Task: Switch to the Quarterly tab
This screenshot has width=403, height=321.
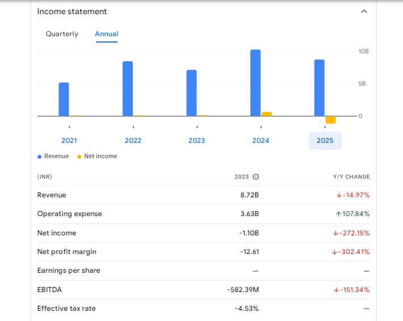Action: pyautogui.click(x=62, y=34)
